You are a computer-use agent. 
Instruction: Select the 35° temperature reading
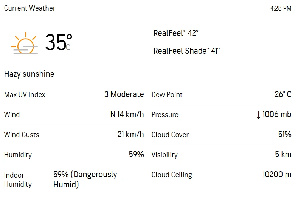click(59, 42)
